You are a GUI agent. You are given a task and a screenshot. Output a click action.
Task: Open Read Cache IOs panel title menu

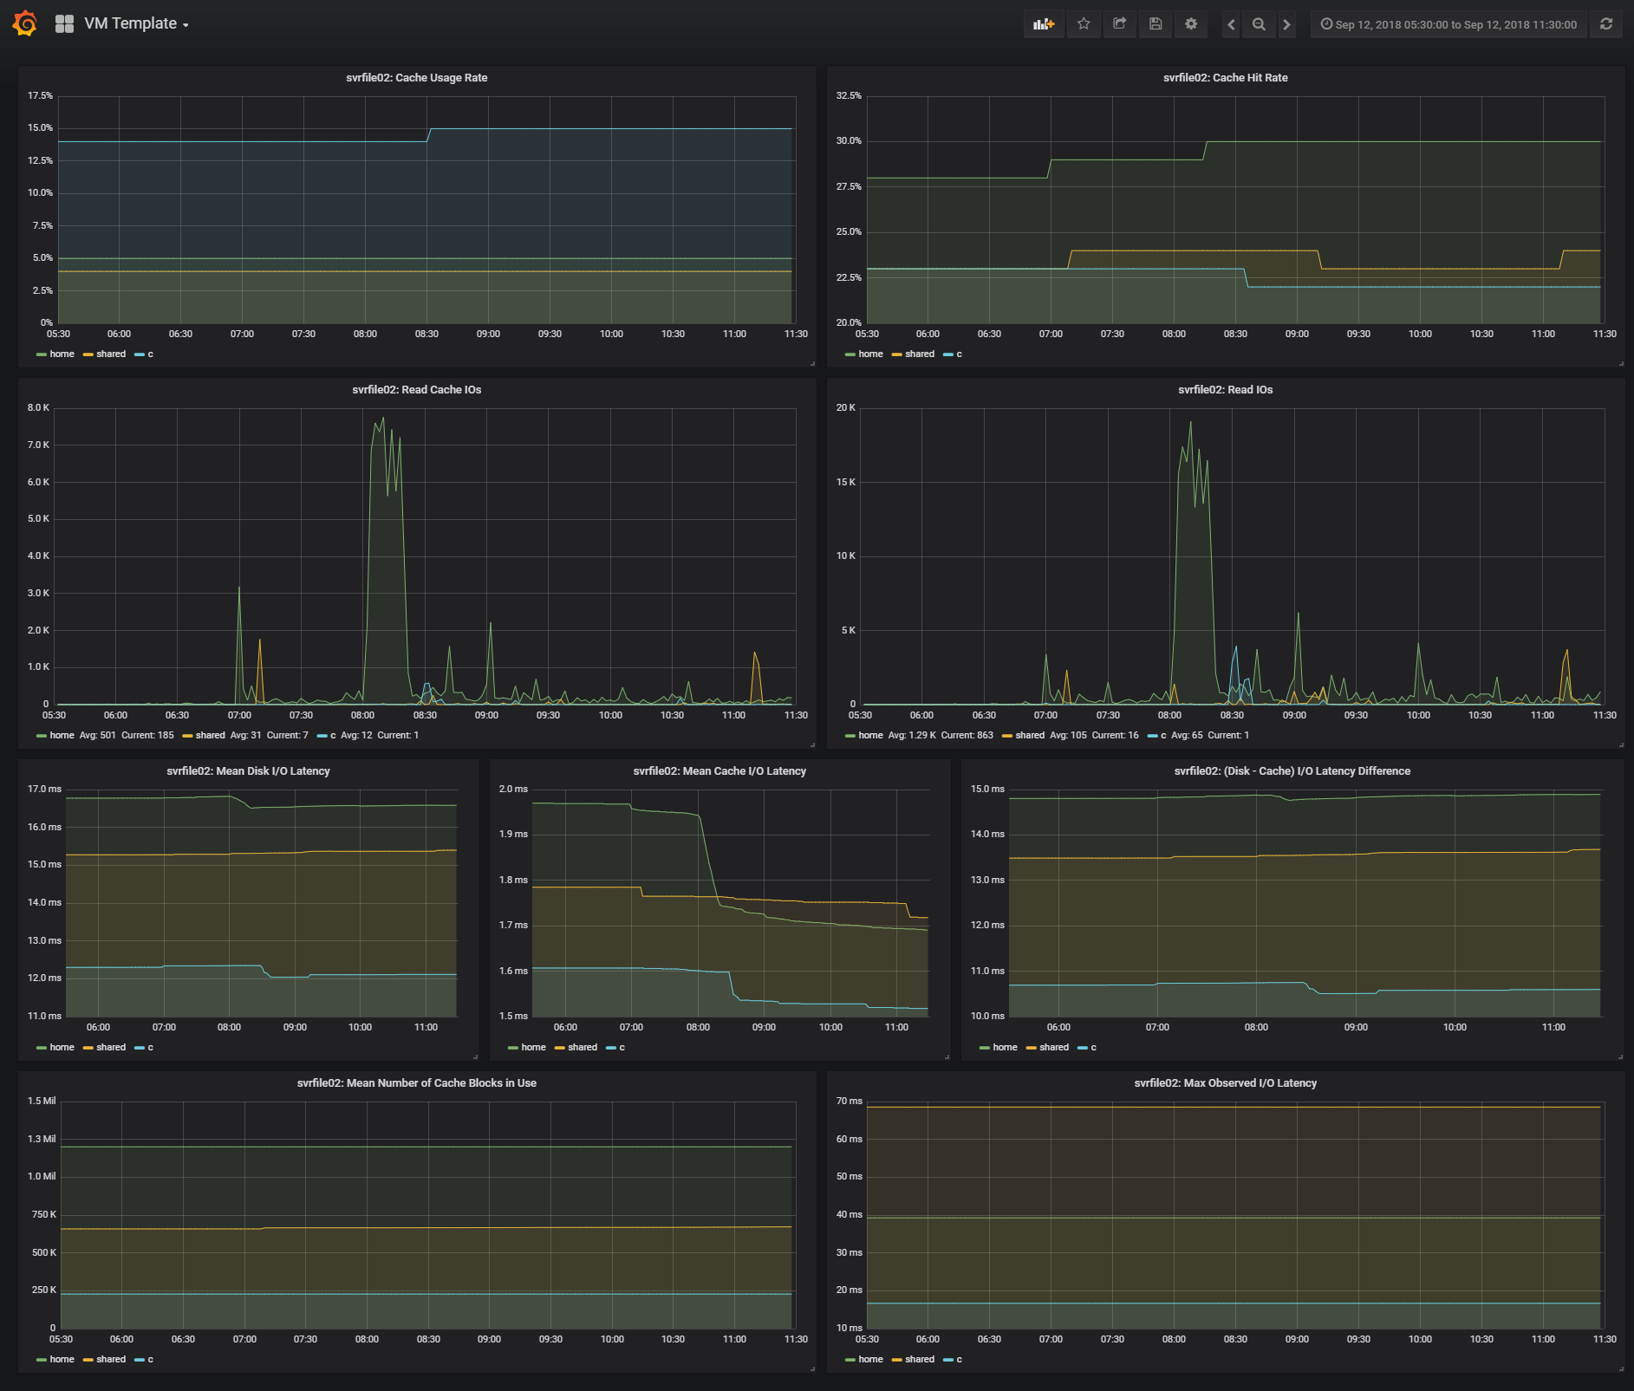(x=416, y=390)
